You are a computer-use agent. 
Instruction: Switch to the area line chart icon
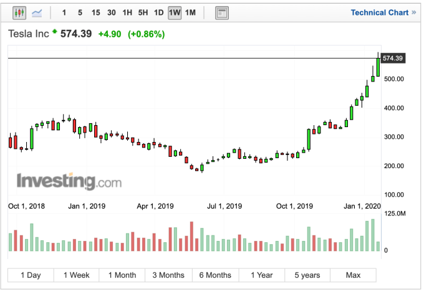(37, 12)
